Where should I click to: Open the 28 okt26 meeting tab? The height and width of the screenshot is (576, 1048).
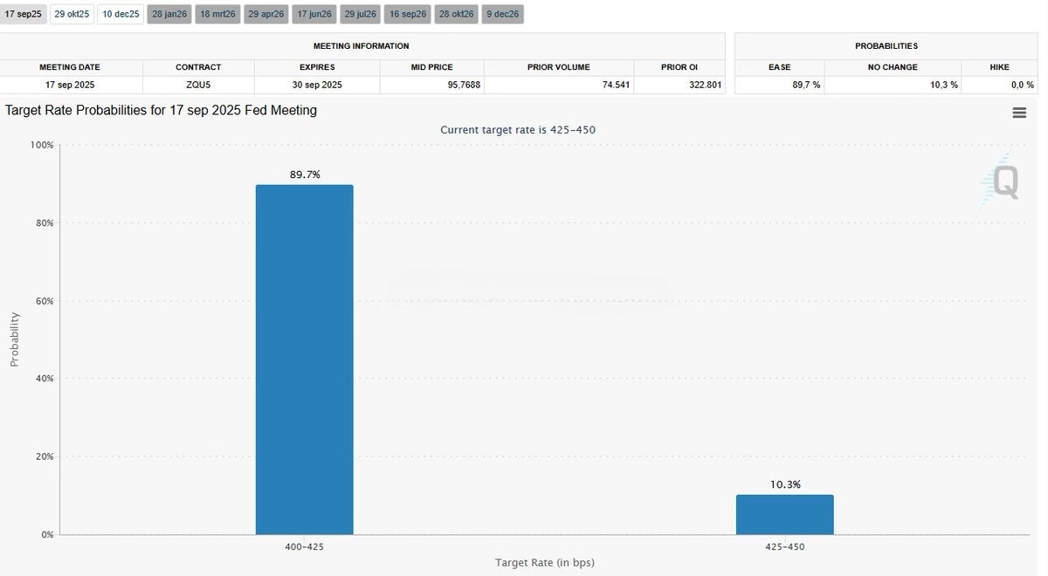(x=456, y=14)
